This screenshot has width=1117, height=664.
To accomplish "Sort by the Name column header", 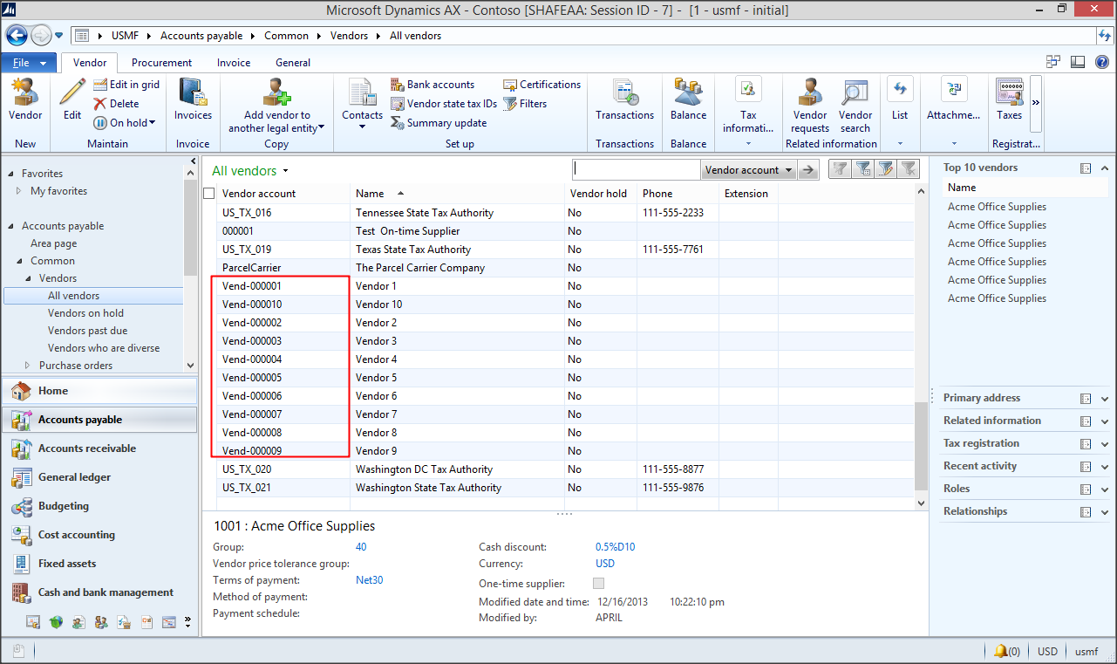I will (x=458, y=194).
